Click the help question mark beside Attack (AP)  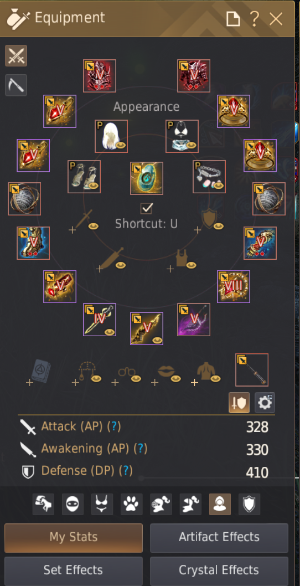point(114,426)
